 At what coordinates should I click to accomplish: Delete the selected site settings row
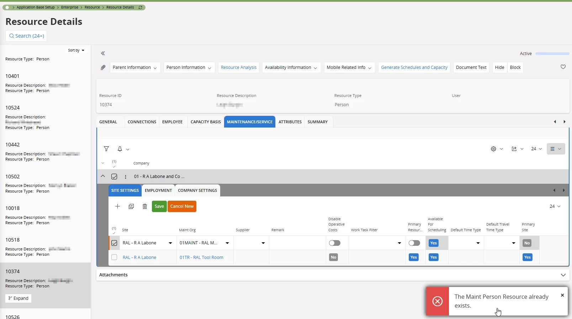tap(145, 206)
